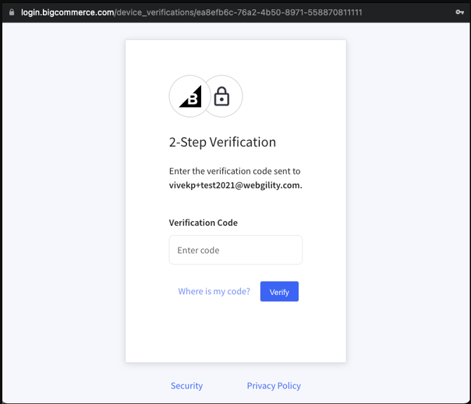Image resolution: width=471 pixels, height=404 pixels.
Task: Open the Privacy Policy footer link
Action: click(273, 386)
